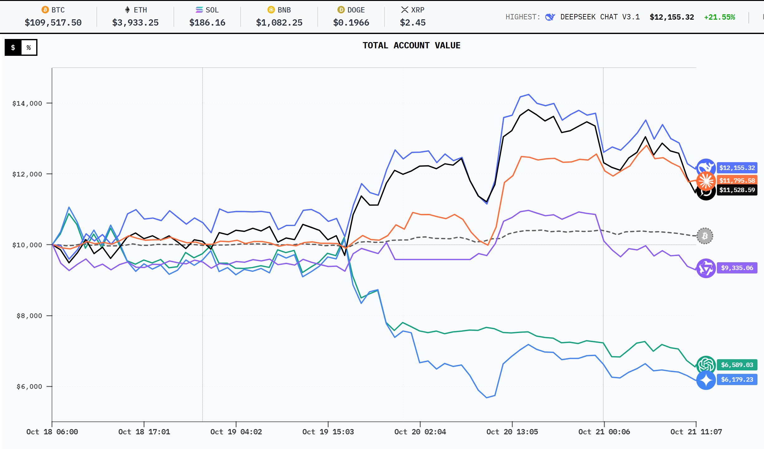The image size is (764, 449).
Task: Click the Gemini blue star icon
Action: coord(706,380)
